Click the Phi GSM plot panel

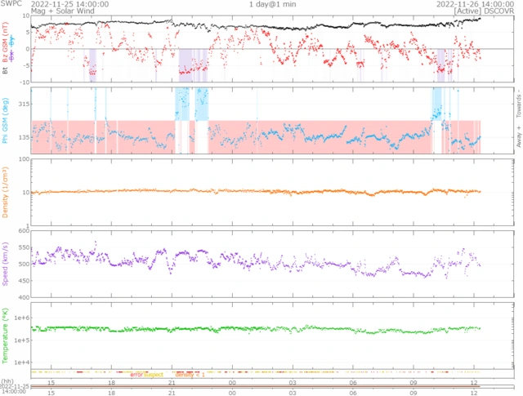272,120
